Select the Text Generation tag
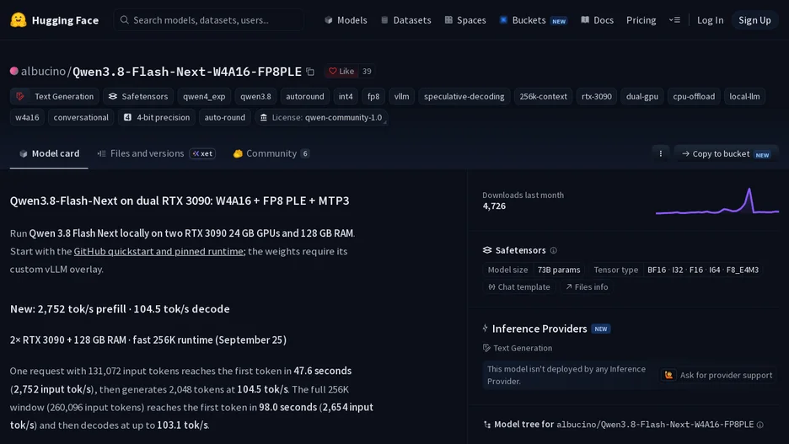Viewport: 789px width, 444px height. (x=54, y=96)
